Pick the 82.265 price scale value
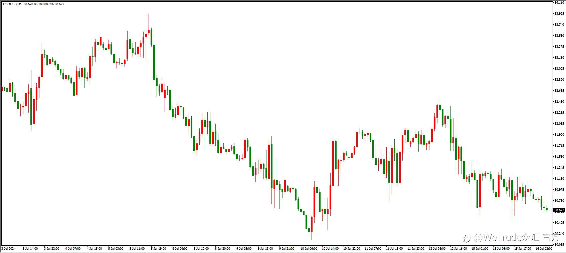 click(x=559, y=113)
